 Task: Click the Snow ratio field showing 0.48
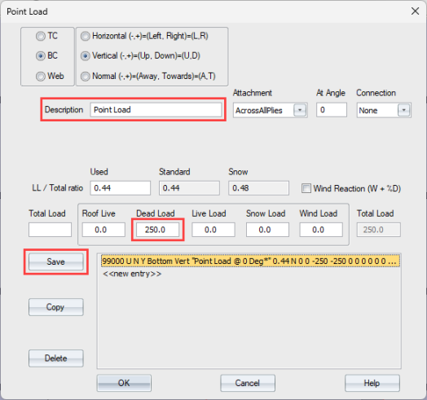click(258, 188)
